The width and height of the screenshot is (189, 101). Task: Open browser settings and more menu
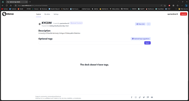pyautogui.click(x=182, y=5)
